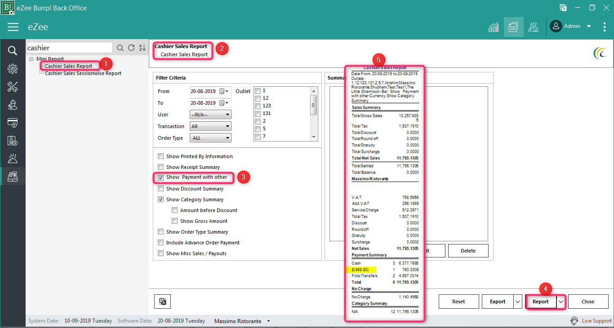Click the Outlet list scroll down arrow
Image resolution: width=614 pixels, height=328 pixels.
click(x=314, y=137)
